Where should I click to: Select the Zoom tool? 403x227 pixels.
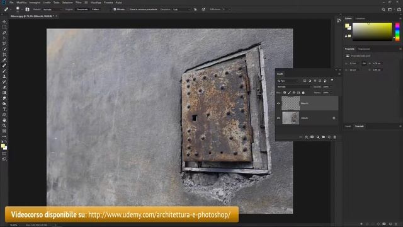(x=4, y=125)
